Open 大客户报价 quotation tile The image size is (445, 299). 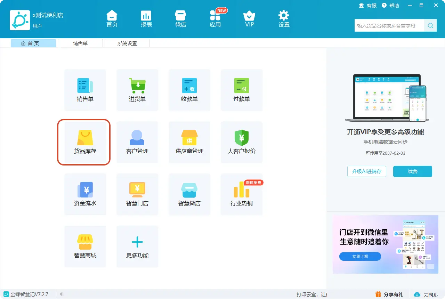coord(242,142)
